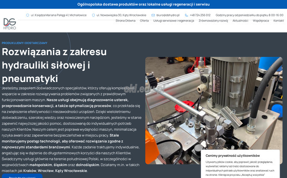Image resolution: width=287 pixels, height=178 pixels.
Task: Select Zrównoważony rozwój in the navigation
Action: pos(213,21)
